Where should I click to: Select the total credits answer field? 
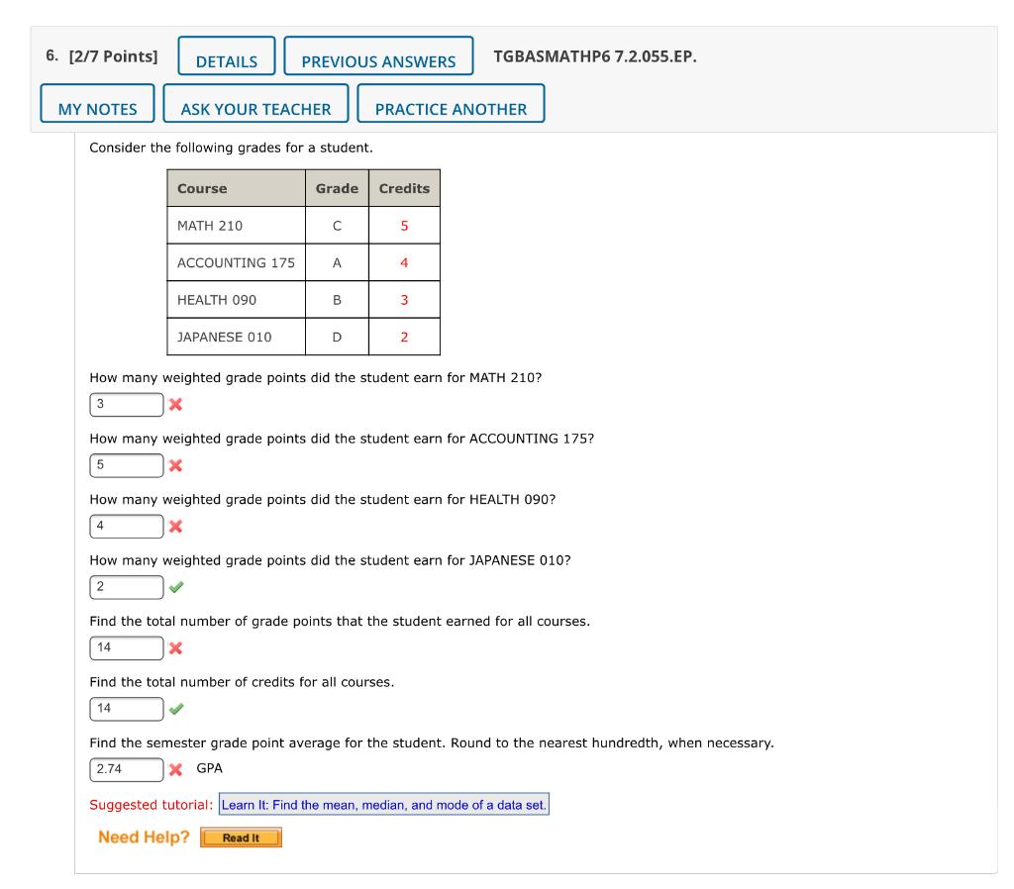(127, 709)
